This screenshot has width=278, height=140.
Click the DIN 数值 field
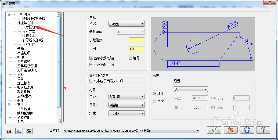241,107
